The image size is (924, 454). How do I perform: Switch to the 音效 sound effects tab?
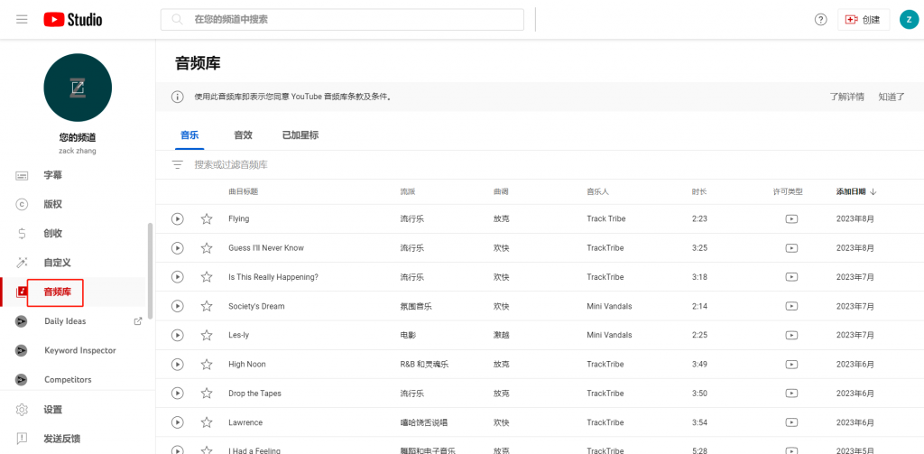pyautogui.click(x=244, y=135)
